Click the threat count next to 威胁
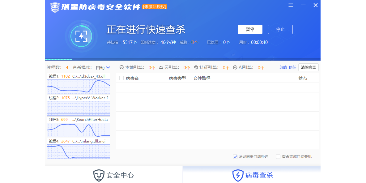The image size is (366, 183). click(195, 42)
